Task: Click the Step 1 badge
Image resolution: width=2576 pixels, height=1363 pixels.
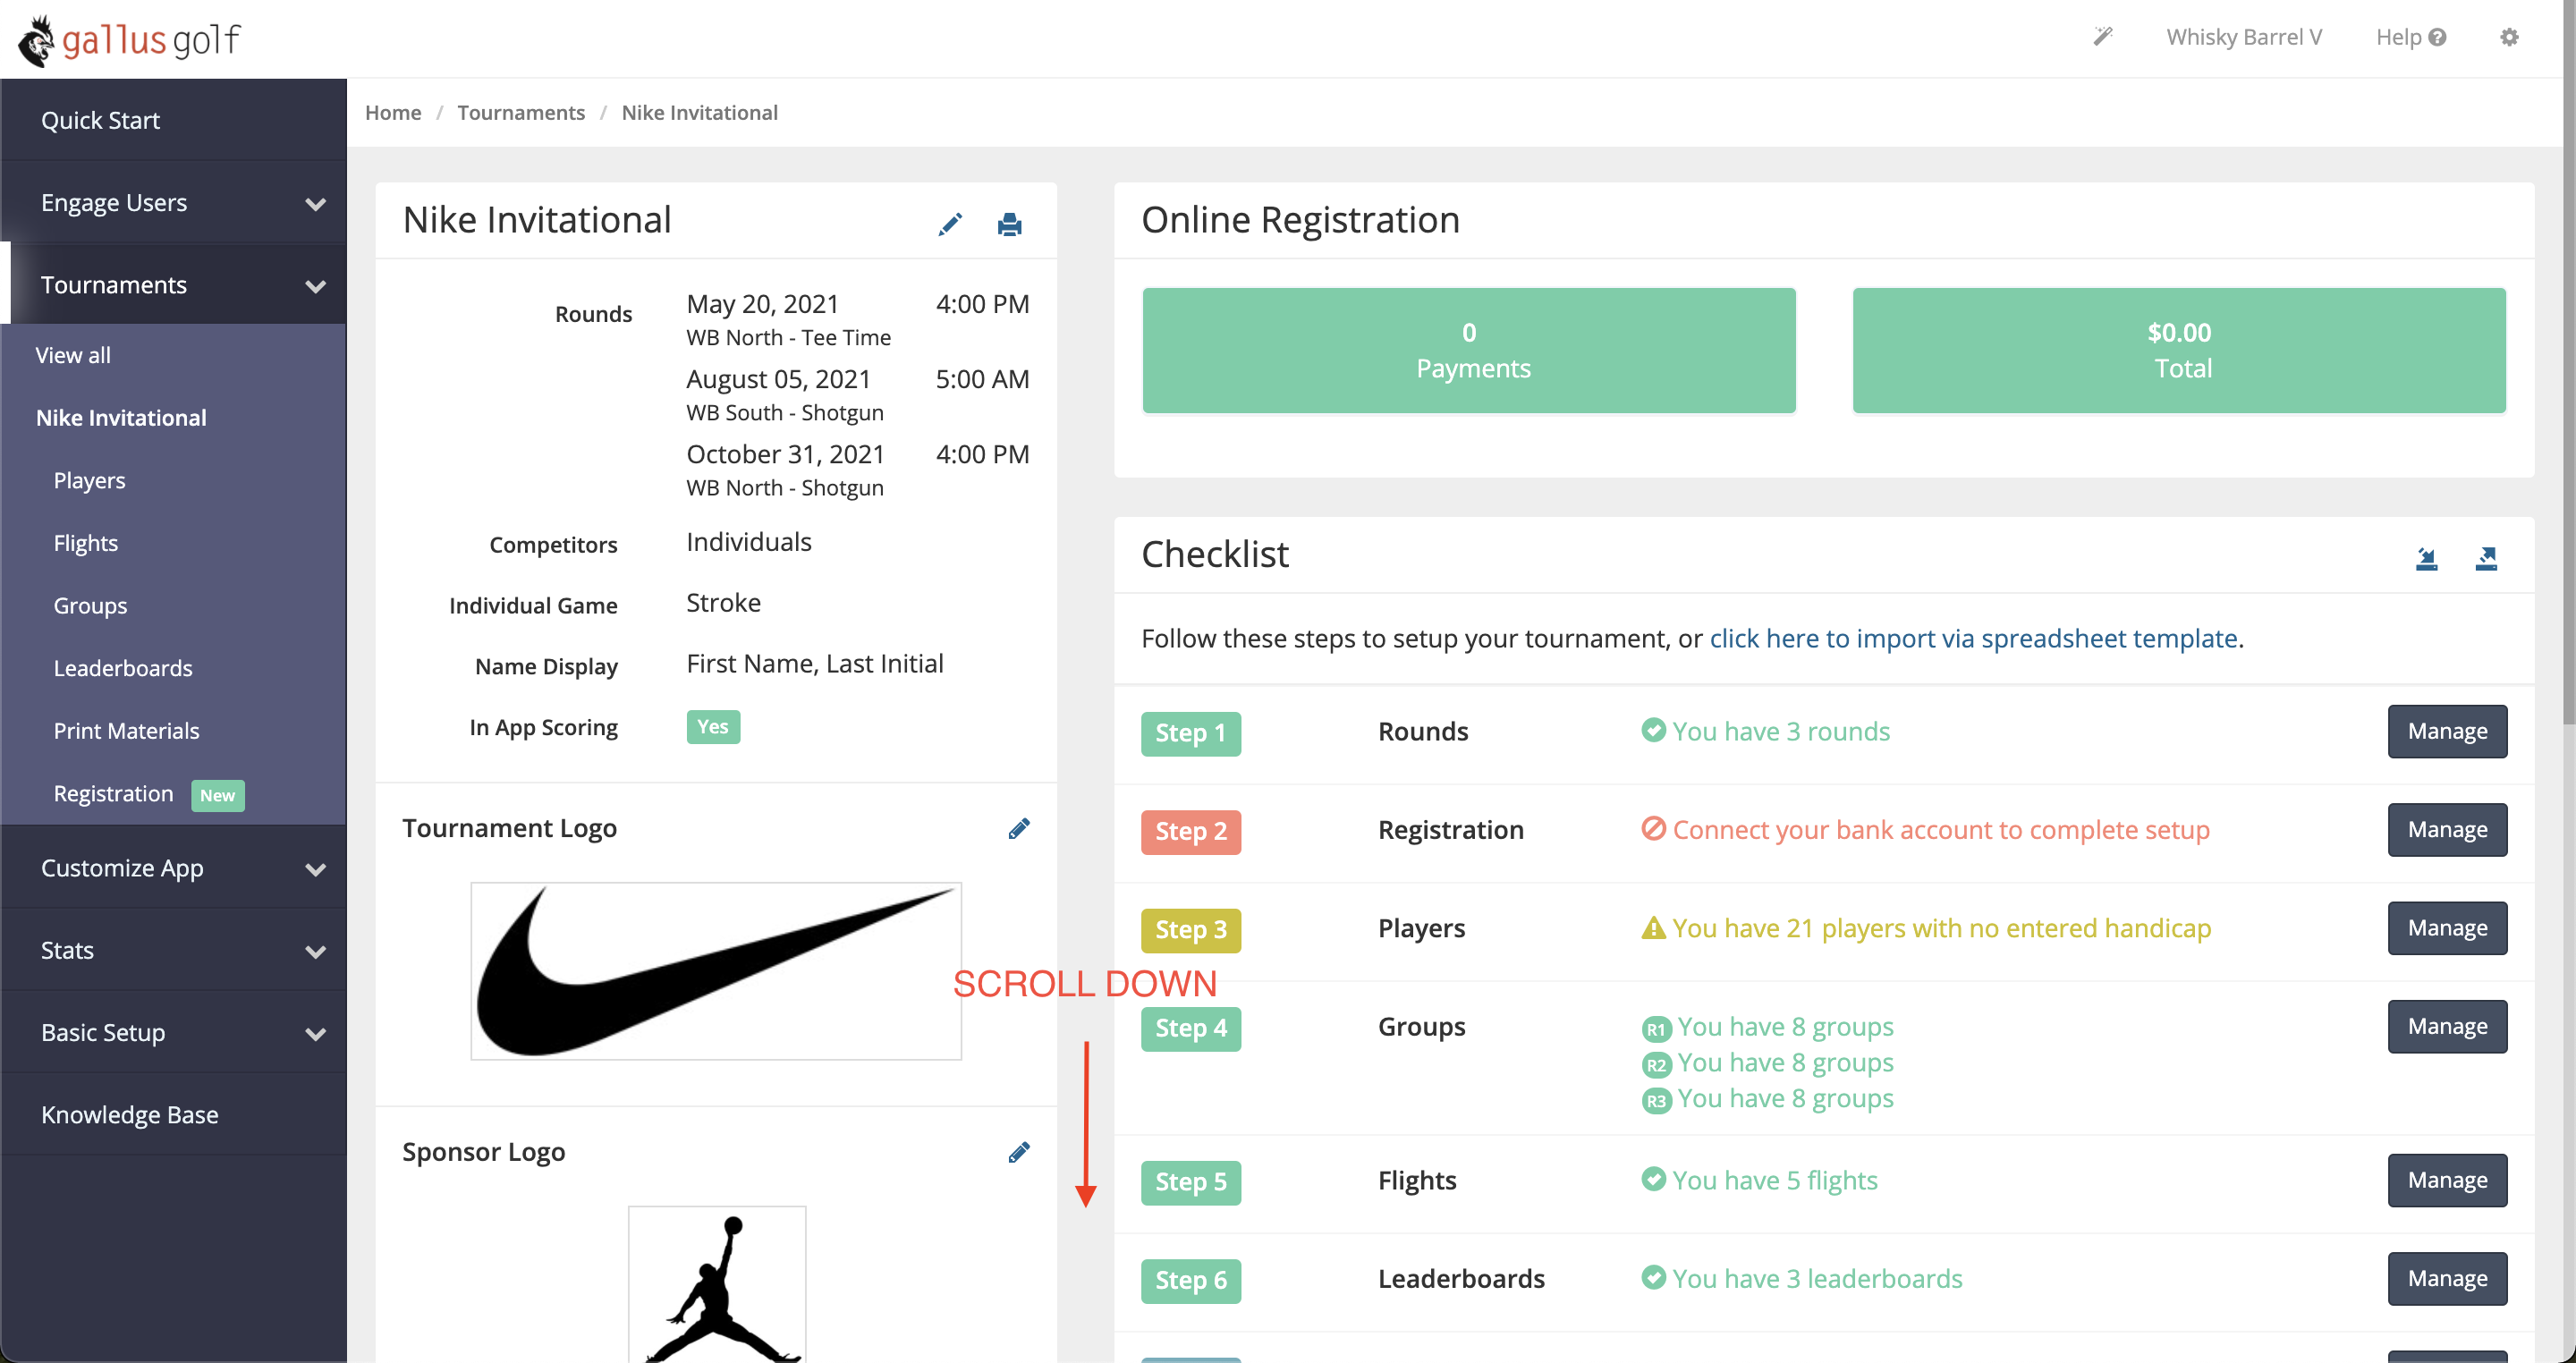Action: [x=1191, y=733]
